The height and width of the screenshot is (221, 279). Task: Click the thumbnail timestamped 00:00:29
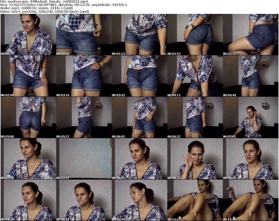click(x=28, y=35)
